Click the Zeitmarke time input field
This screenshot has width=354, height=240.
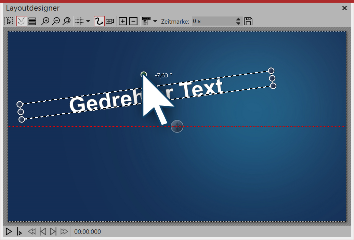pos(212,21)
